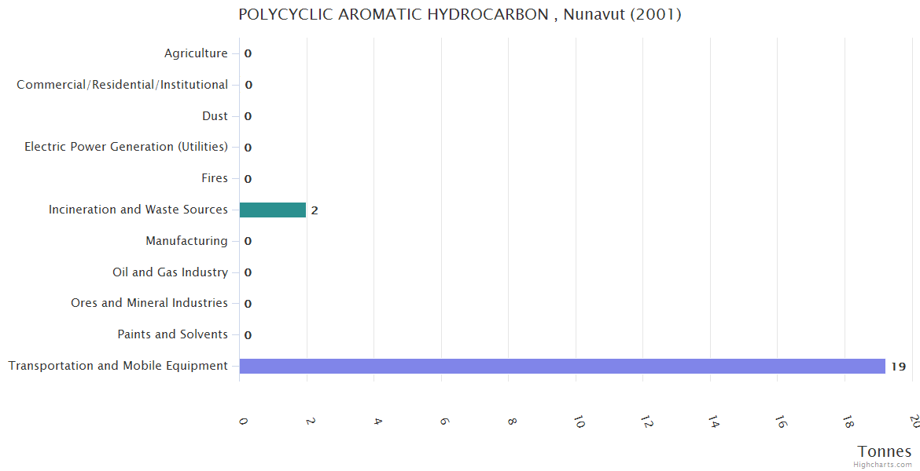Click the Transportation and Mobile Equipment label
920x471 pixels.
point(118,366)
